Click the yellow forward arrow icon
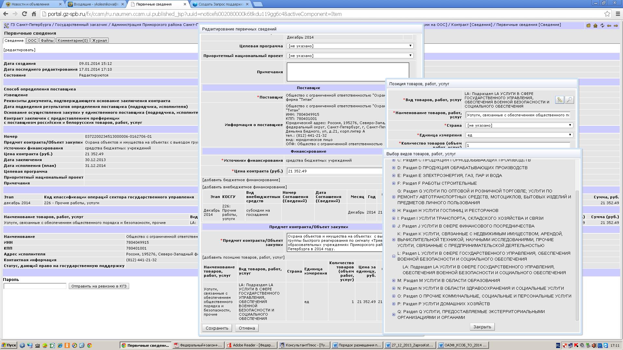 [616, 26]
